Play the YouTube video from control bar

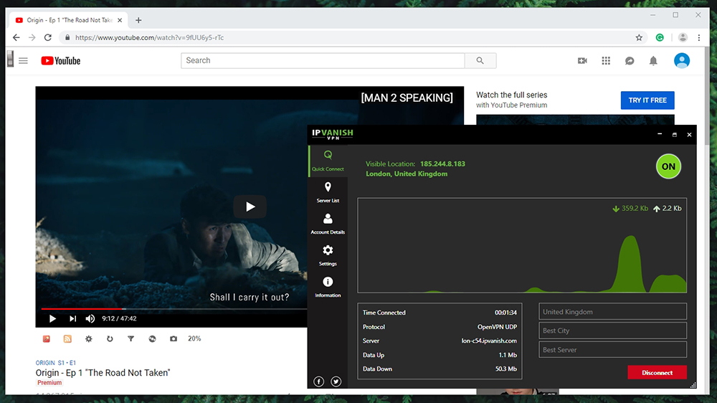(52, 318)
